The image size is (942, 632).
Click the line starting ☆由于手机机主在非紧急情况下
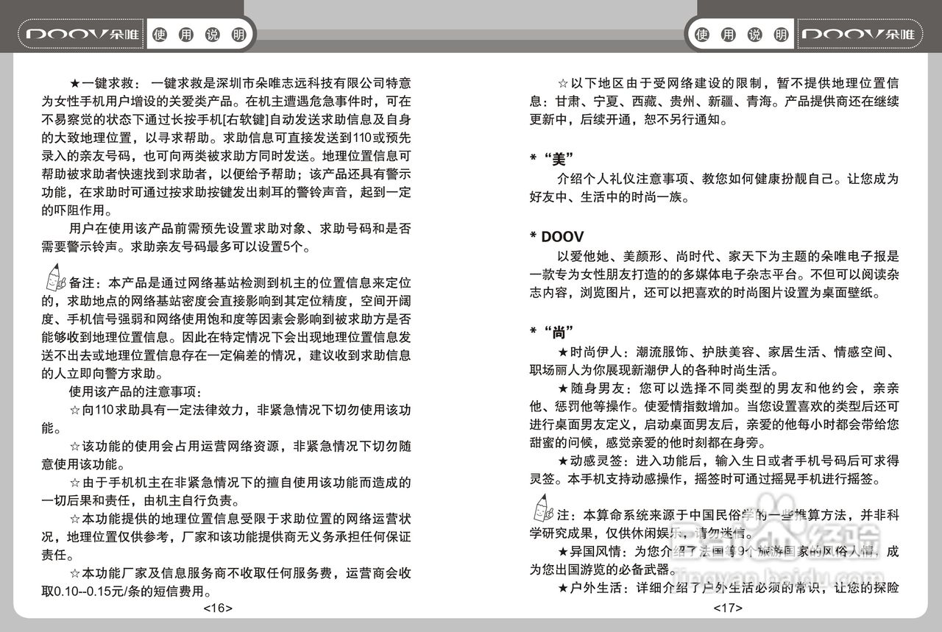(240, 483)
